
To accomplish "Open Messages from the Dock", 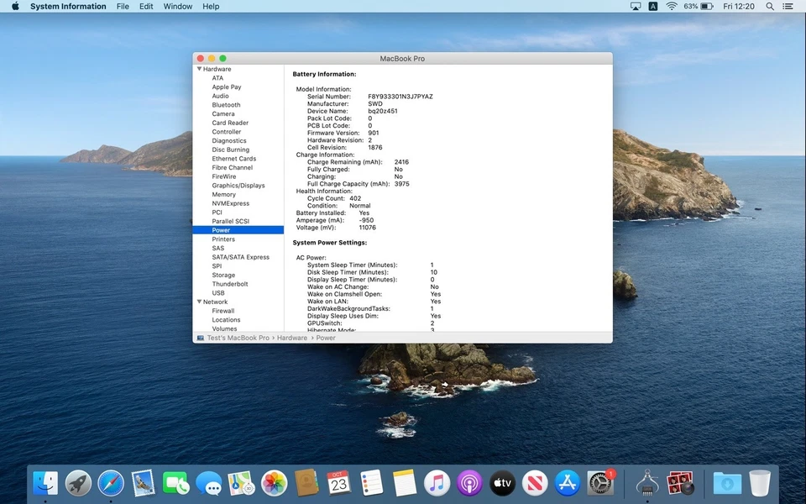I will click(208, 484).
